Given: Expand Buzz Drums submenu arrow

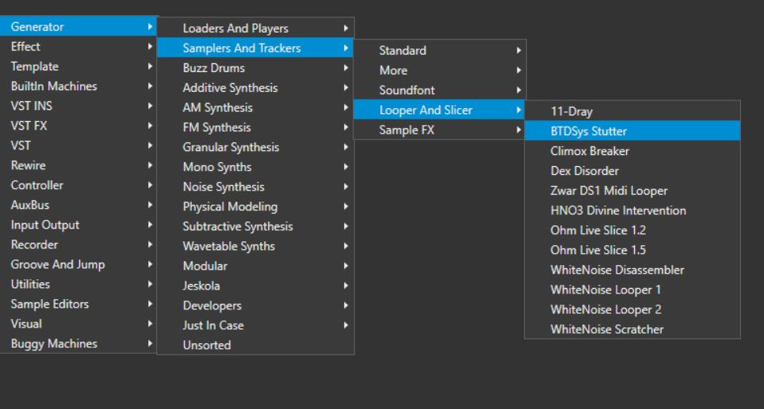Looking at the screenshot, I should point(346,68).
